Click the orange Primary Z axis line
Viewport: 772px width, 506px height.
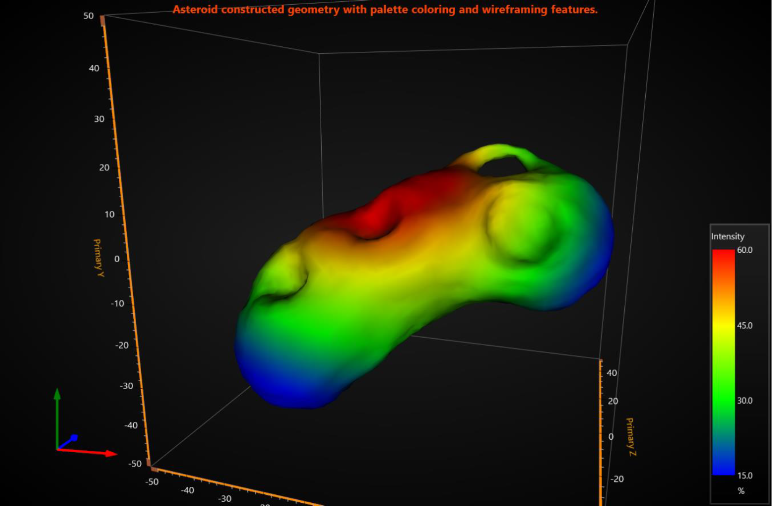coord(601,432)
